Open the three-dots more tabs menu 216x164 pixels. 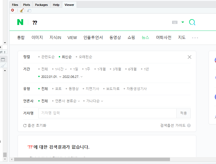click(195, 38)
